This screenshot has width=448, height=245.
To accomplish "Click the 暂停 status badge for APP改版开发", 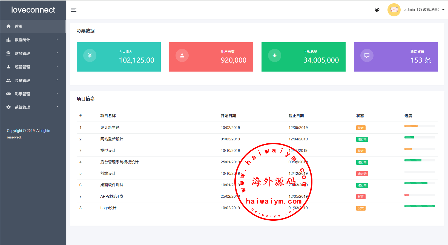I will (361, 197).
